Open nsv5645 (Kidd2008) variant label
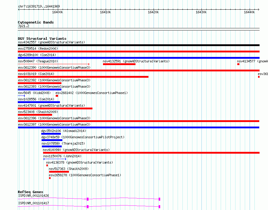 pyautogui.click(x=34, y=93)
